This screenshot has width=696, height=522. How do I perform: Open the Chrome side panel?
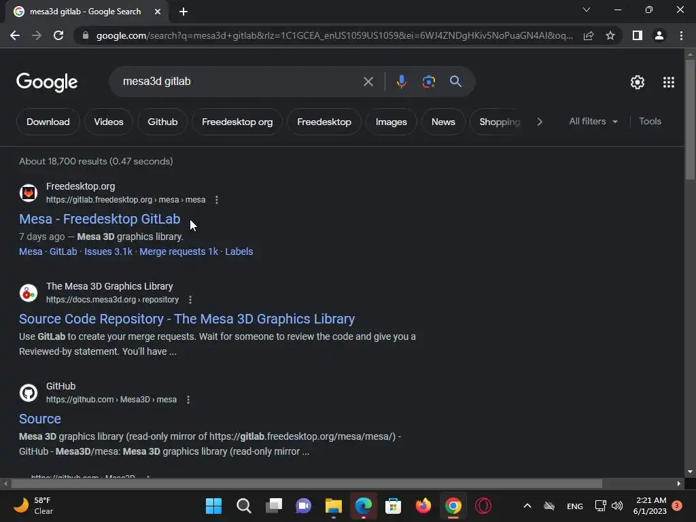[x=638, y=35]
